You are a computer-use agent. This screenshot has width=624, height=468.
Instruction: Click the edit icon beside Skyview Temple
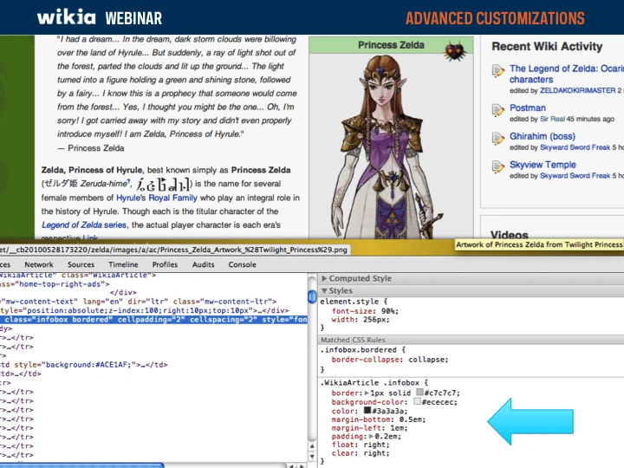pos(498,168)
